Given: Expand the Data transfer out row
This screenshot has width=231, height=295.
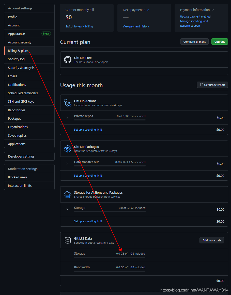Looking at the screenshot, I should point(67,163).
